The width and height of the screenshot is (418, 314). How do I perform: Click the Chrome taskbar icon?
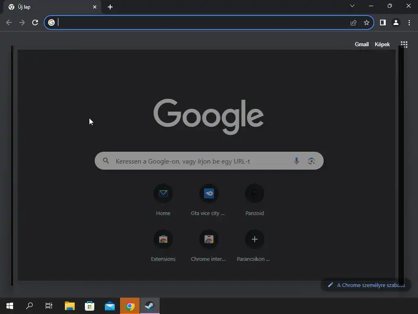[x=129, y=306]
